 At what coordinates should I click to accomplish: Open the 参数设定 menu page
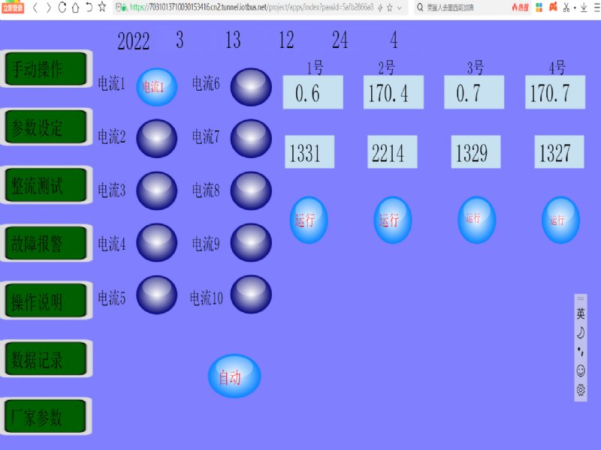(47, 127)
